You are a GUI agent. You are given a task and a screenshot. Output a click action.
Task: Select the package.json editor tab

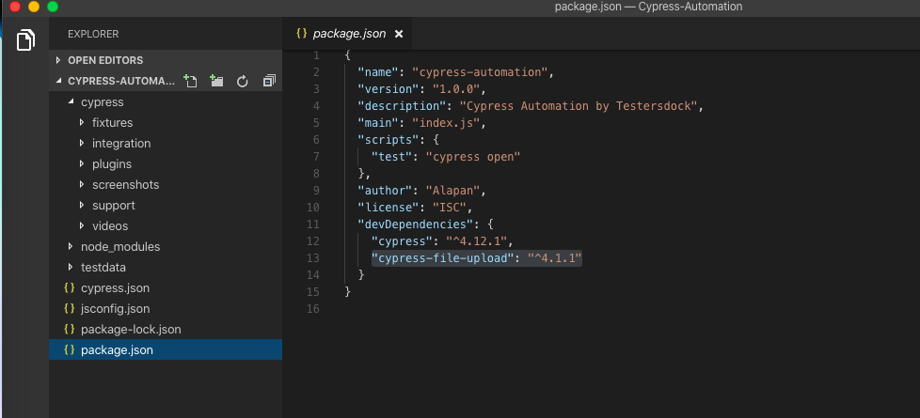tap(347, 34)
